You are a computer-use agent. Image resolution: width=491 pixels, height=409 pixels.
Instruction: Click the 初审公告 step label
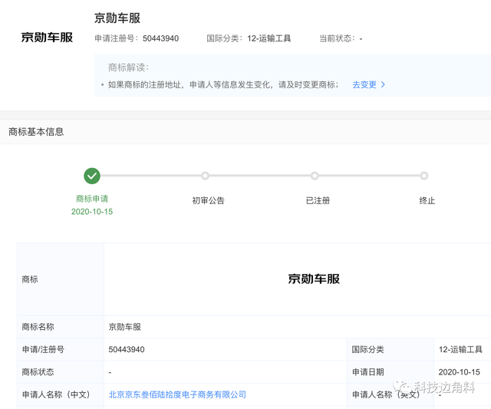[x=208, y=200]
